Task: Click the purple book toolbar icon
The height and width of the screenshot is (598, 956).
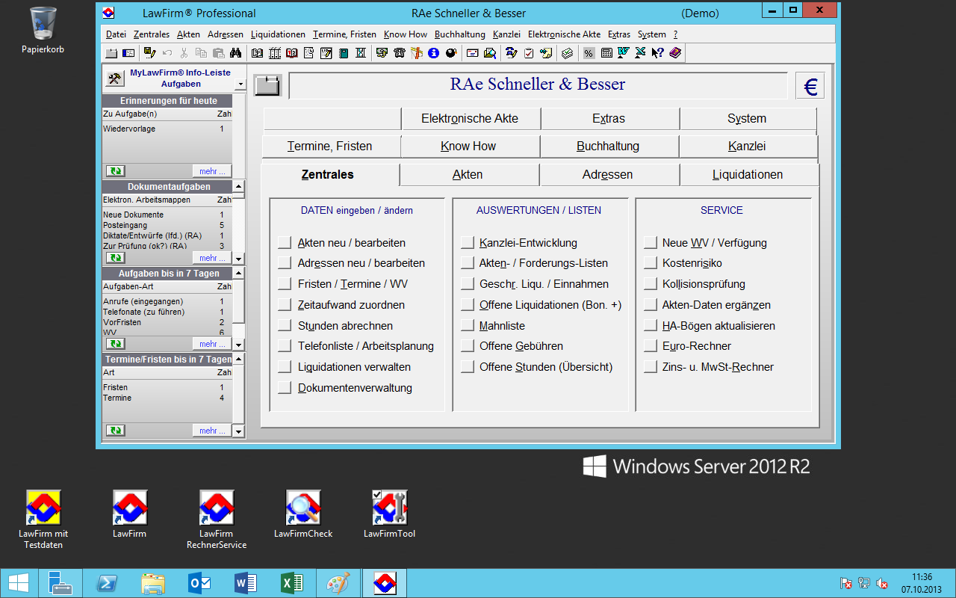Action: pyautogui.click(x=675, y=53)
